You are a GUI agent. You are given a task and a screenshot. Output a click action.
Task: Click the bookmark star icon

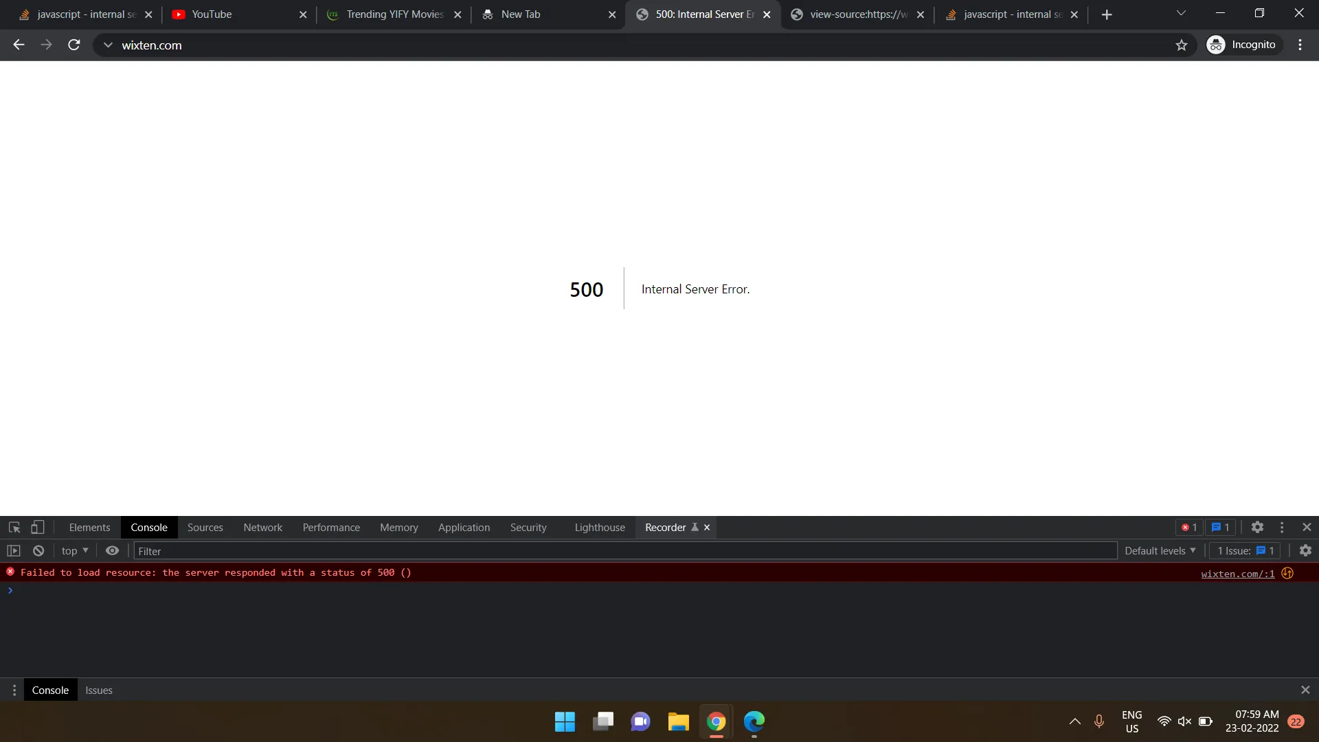click(x=1182, y=45)
